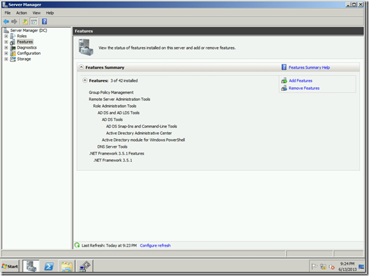Expand the Diagnostics tree node

[x=6, y=47]
